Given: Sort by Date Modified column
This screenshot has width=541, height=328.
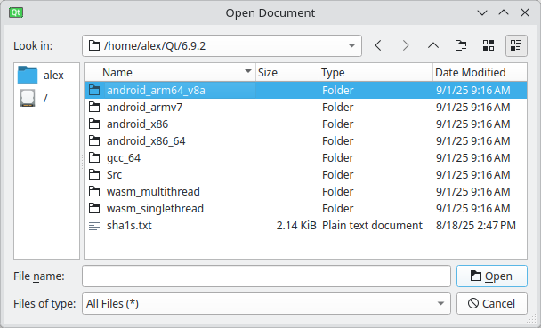Looking at the screenshot, I should [x=480, y=72].
